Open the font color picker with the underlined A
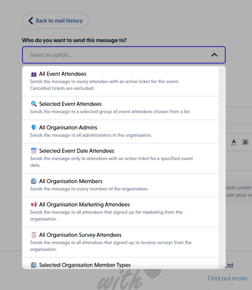This screenshot has height=290, width=252. point(234,142)
